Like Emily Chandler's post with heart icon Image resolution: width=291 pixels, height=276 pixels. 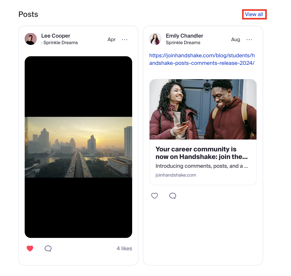155,196
